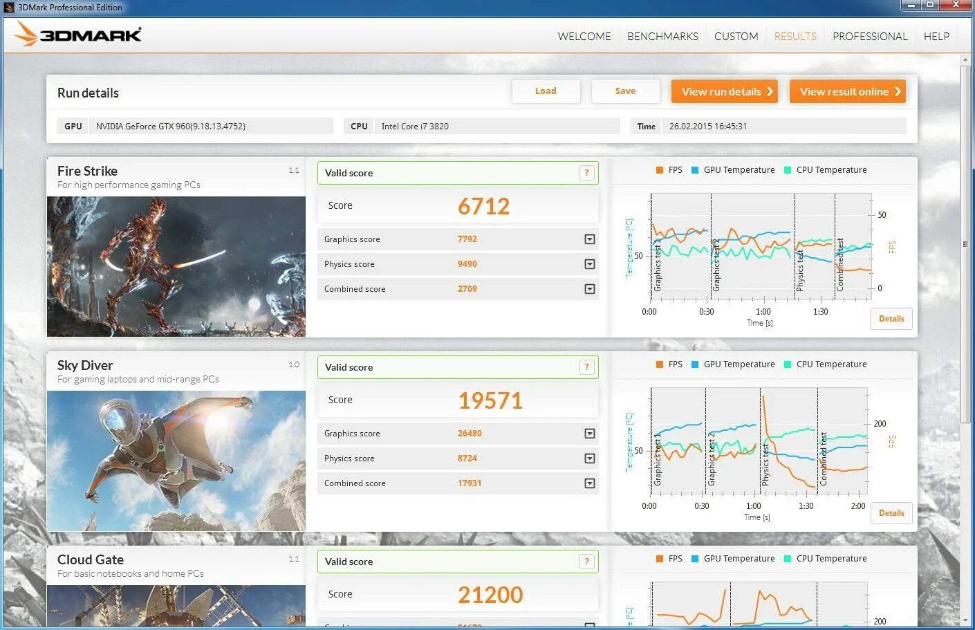This screenshot has height=630, width=975.
Task: Click FPS legend swatch in Fire Strike chart
Action: [x=660, y=170]
